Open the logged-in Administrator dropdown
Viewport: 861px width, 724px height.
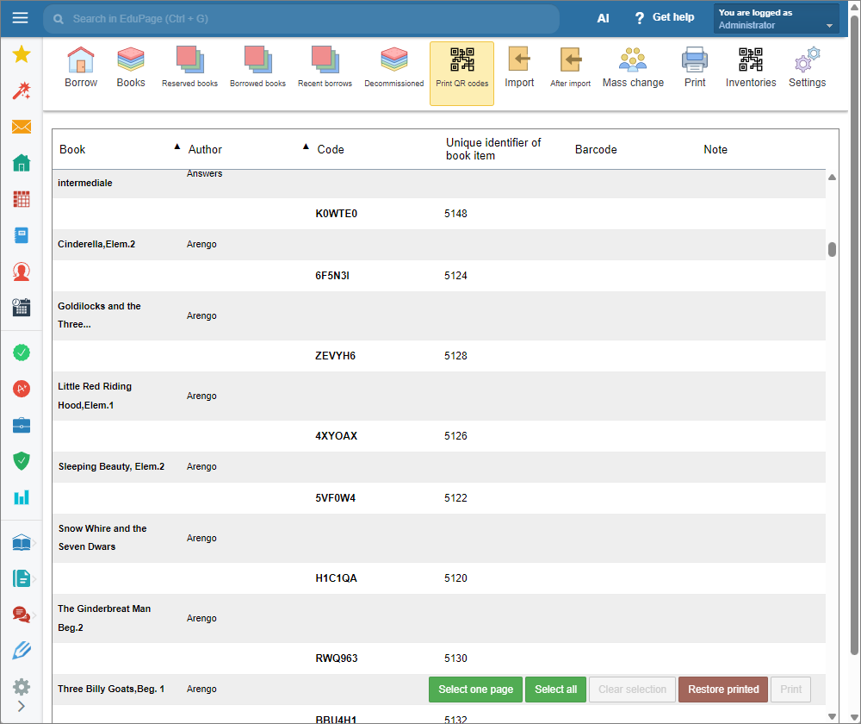point(776,19)
